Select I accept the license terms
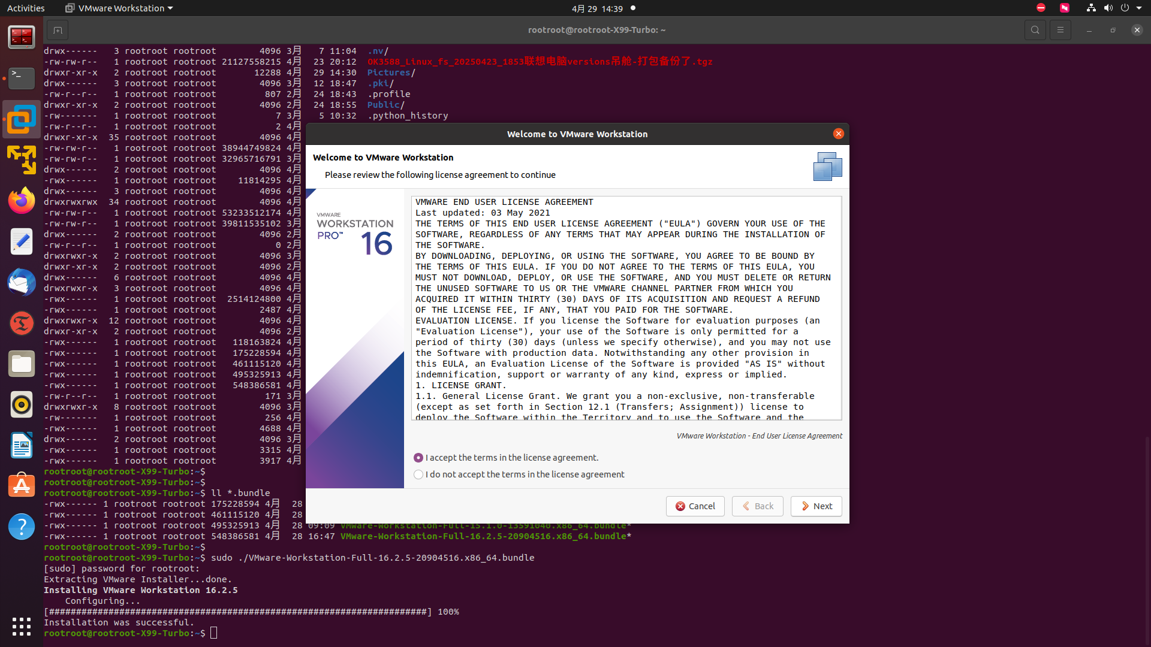The height and width of the screenshot is (647, 1151). pyautogui.click(x=418, y=458)
